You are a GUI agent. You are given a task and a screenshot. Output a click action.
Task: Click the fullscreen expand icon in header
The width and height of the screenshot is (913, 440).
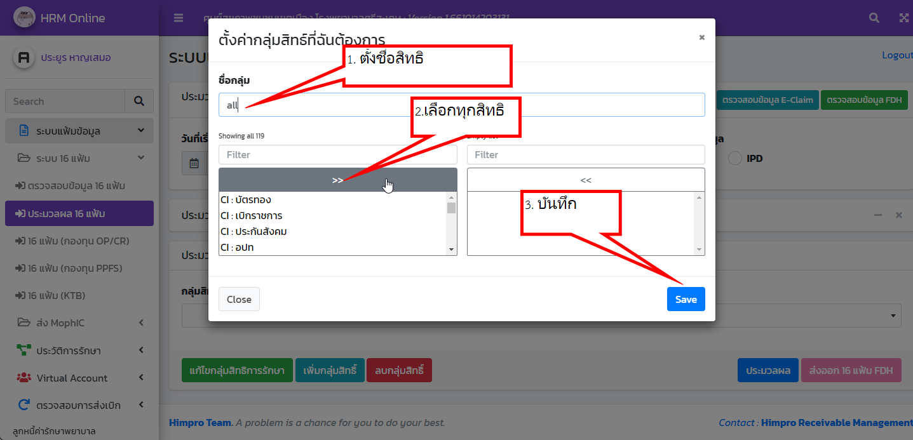tap(903, 17)
